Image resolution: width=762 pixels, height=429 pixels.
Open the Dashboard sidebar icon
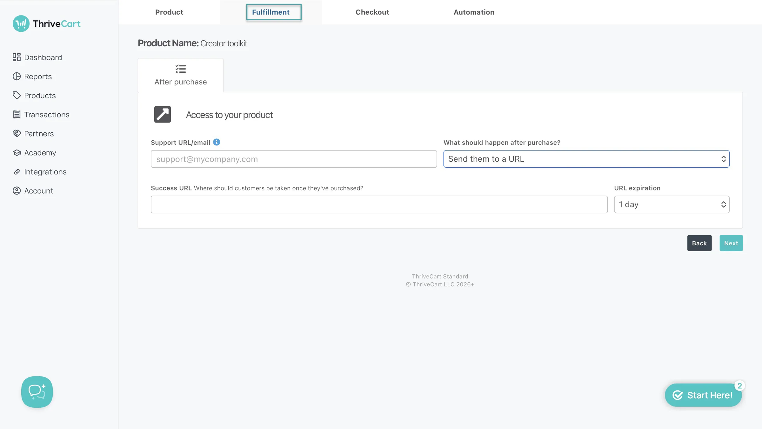coord(17,57)
